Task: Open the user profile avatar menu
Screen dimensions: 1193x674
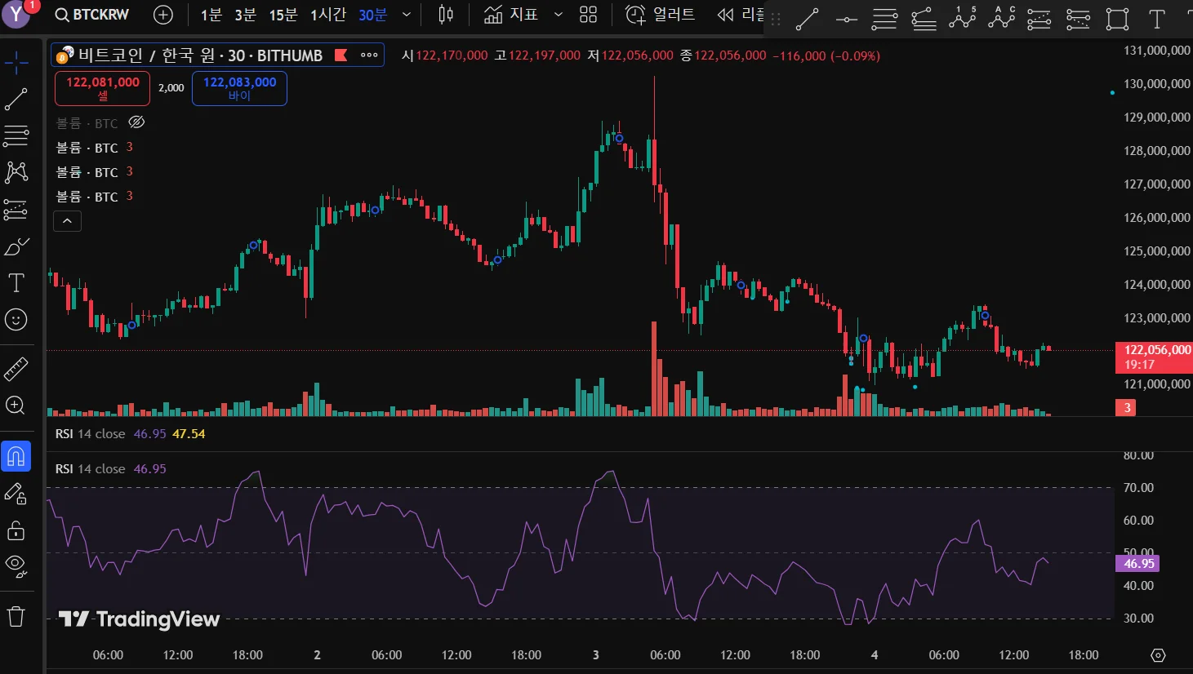Action: click(x=16, y=15)
